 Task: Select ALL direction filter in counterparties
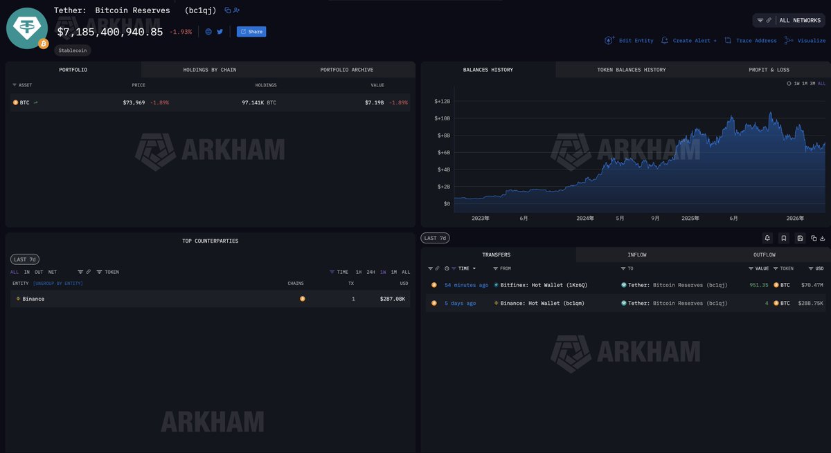pos(15,272)
